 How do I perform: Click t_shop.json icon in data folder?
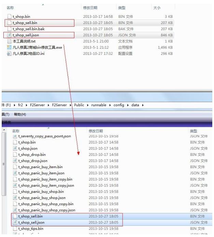click(15, 148)
